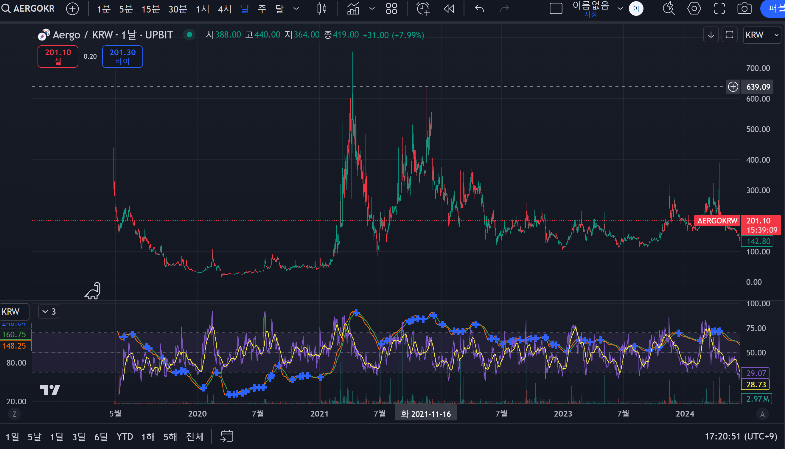Select the 주 weekly interval
This screenshot has height=449, width=785.
[262, 9]
